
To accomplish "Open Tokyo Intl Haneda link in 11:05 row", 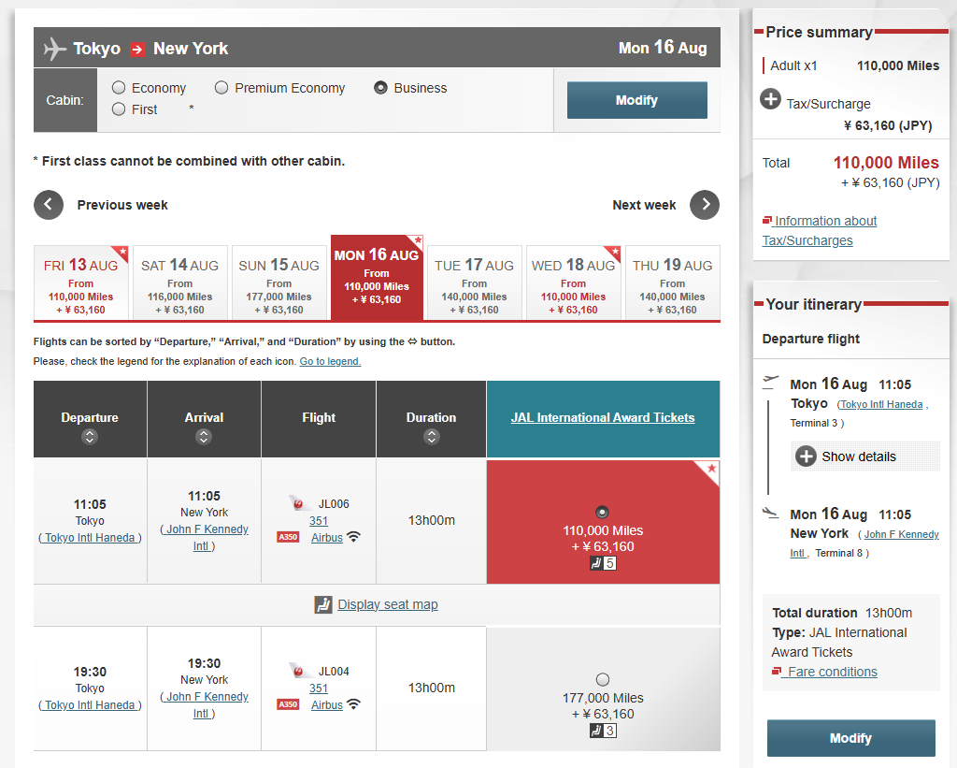I will coord(91,538).
